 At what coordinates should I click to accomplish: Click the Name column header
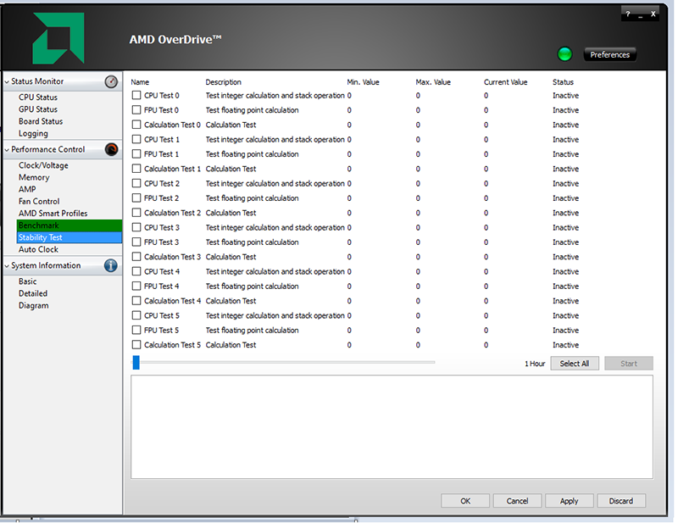pos(140,82)
